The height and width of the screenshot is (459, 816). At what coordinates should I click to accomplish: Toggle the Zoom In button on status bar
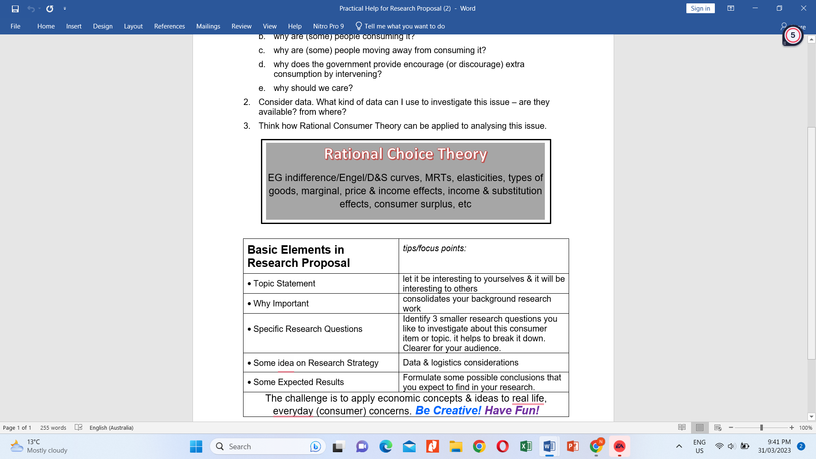coord(790,428)
